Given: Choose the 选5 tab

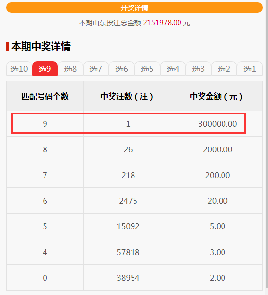Looking at the screenshot, I should [147, 69].
